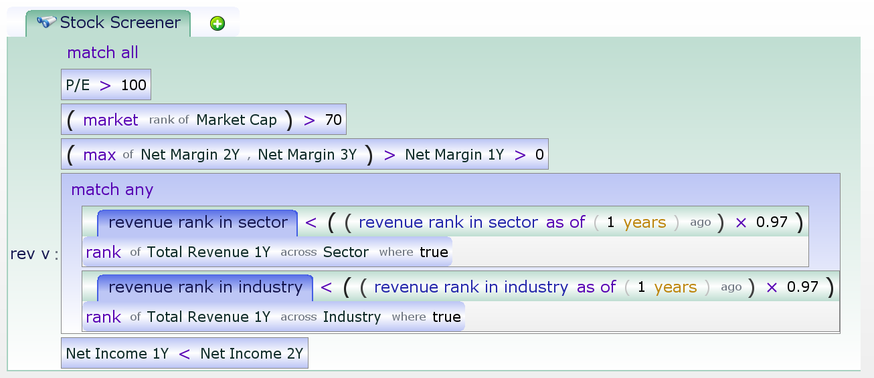
Task: Click 'Industry' in the rank across clause
Action: pyautogui.click(x=351, y=317)
